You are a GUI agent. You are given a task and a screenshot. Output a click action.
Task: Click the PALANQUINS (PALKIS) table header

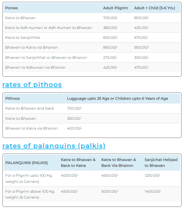pyautogui.click(x=27, y=163)
